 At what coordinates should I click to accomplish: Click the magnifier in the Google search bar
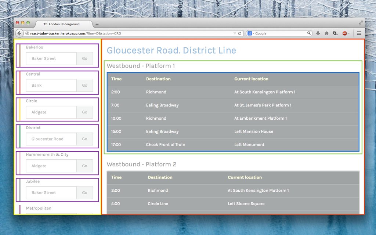309,33
